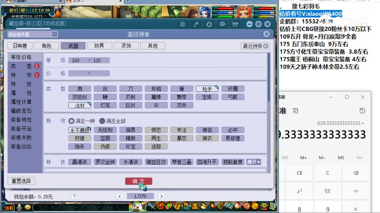Open the 指定服务器 server dropdown
Screen dimensions: 380x213
click(33, 34)
